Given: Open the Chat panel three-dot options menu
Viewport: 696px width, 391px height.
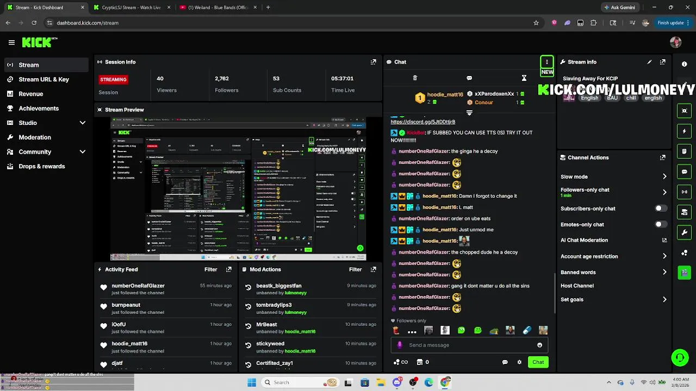Looking at the screenshot, I should pyautogui.click(x=547, y=62).
